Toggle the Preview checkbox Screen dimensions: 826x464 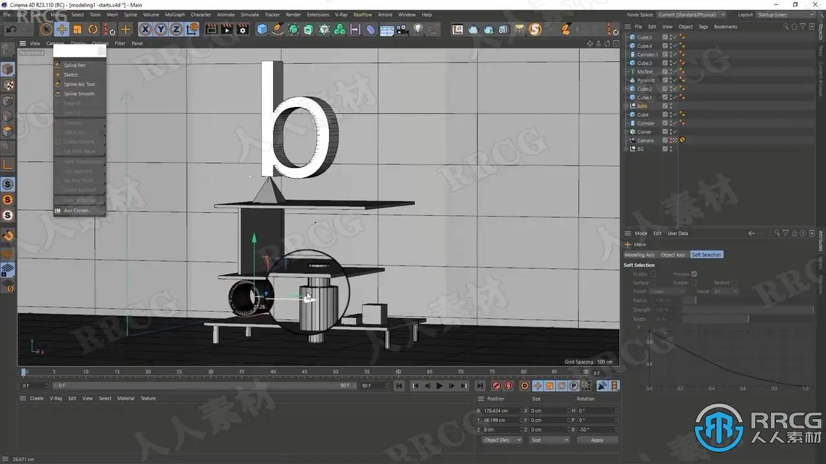click(694, 274)
